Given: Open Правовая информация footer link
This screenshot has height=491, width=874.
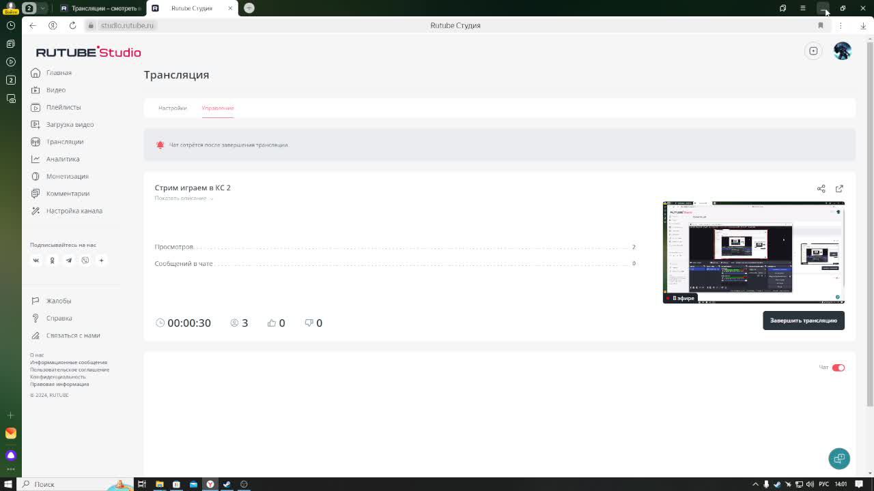Looking at the screenshot, I should tap(59, 384).
